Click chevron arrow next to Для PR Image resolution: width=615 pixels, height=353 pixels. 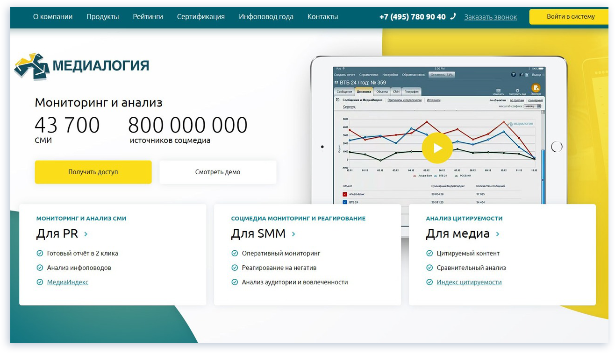point(86,234)
